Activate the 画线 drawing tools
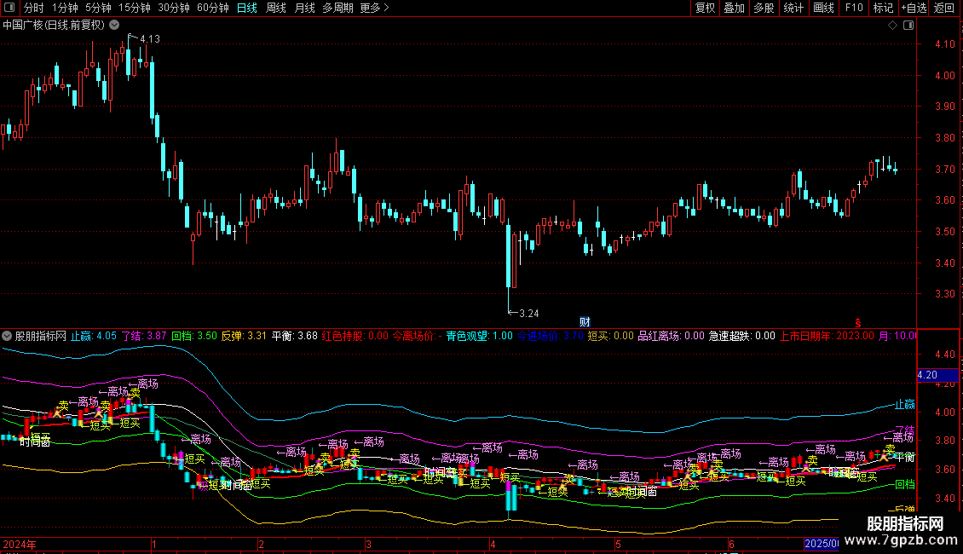The image size is (963, 554). coord(823,8)
